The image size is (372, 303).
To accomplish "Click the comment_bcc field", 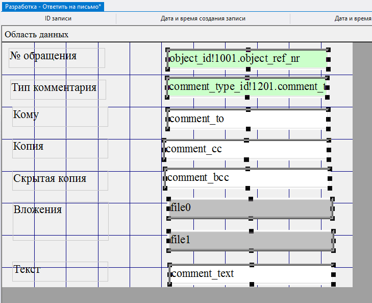I will [247, 178].
